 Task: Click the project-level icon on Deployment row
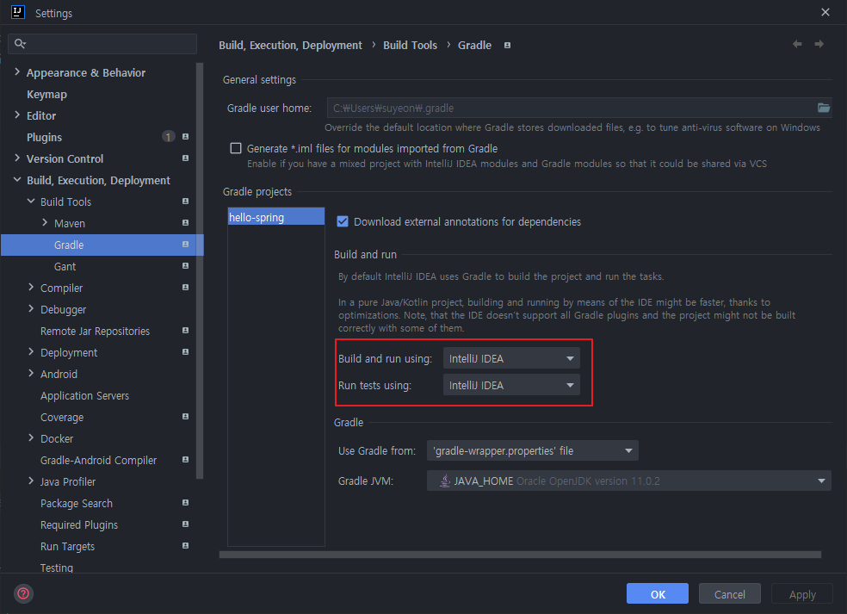pyautogui.click(x=185, y=352)
